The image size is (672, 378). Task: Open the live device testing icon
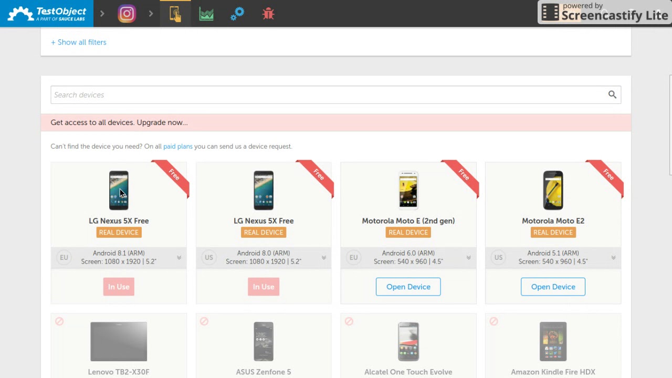coord(175,14)
